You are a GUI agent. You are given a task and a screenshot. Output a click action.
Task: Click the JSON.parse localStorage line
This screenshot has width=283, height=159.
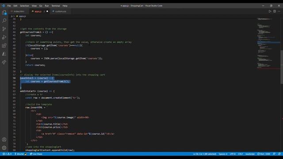[x=66, y=58]
